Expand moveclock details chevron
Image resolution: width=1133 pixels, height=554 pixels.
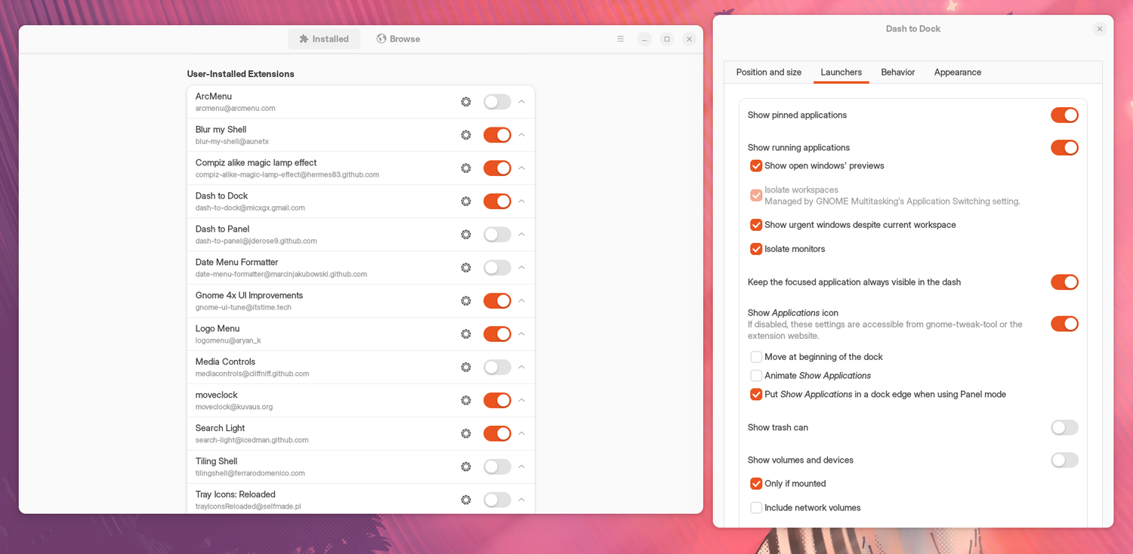[521, 401]
